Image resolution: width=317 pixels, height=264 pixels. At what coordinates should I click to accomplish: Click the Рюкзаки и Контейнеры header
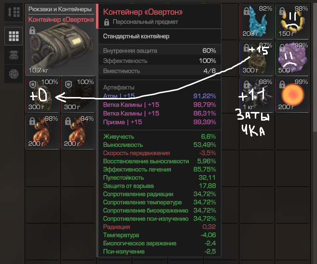click(x=60, y=9)
